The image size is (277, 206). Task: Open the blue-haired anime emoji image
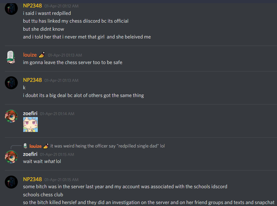click(30, 125)
